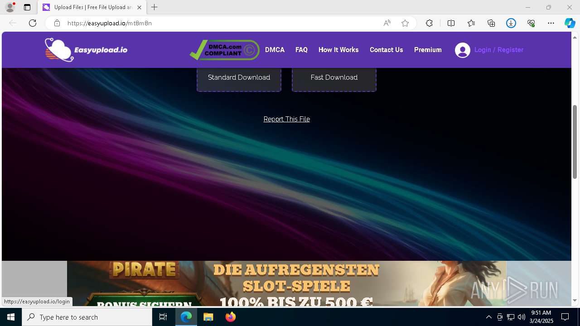This screenshot has width=580, height=326.
Task: Open Browser essentials heart icon
Action: point(531,23)
